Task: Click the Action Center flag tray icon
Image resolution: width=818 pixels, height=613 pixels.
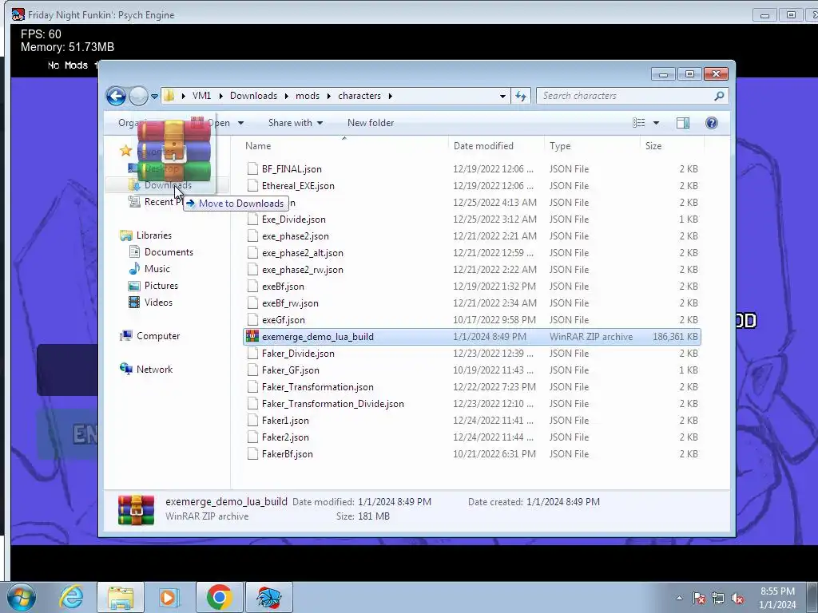Action: pyautogui.click(x=699, y=598)
